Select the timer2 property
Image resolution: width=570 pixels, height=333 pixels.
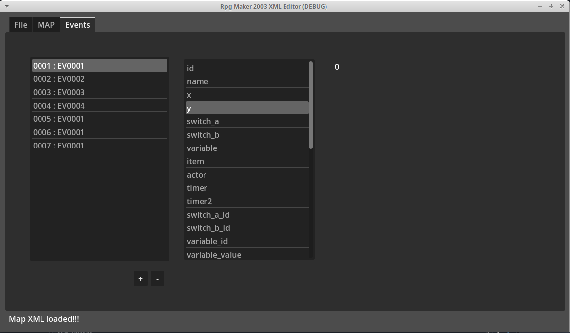pos(247,201)
